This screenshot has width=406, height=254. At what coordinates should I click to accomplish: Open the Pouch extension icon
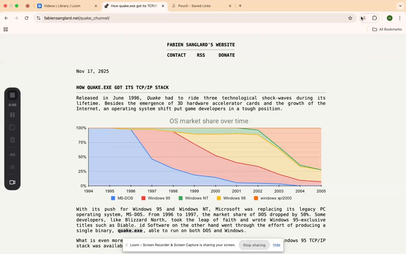click(364, 18)
